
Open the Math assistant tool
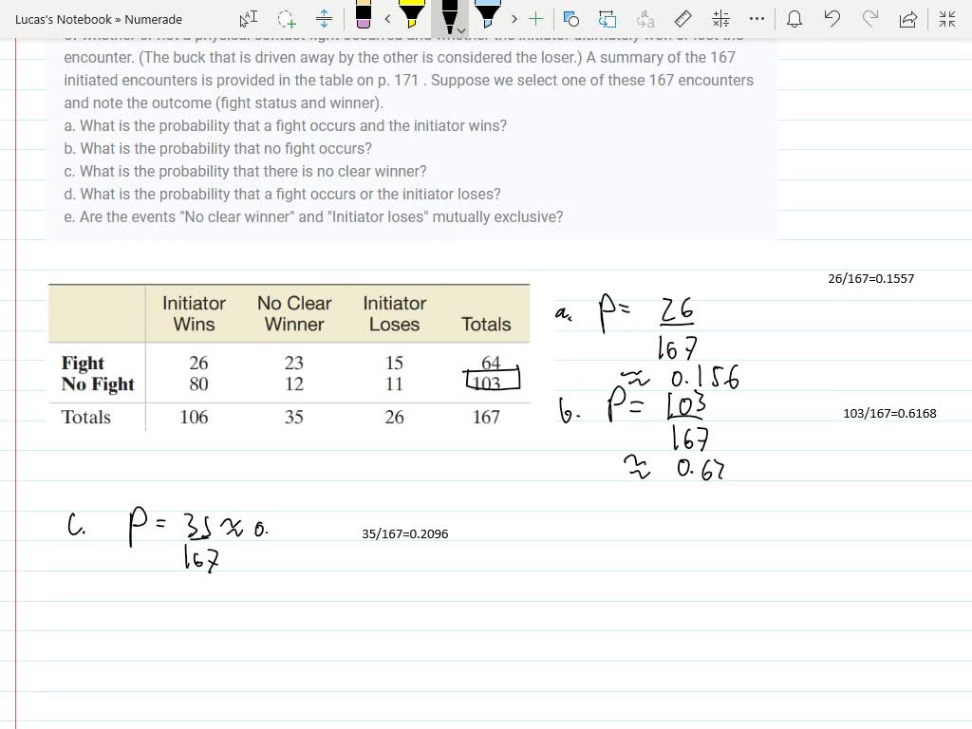pos(720,19)
